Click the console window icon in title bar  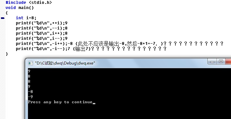click(x=30, y=63)
